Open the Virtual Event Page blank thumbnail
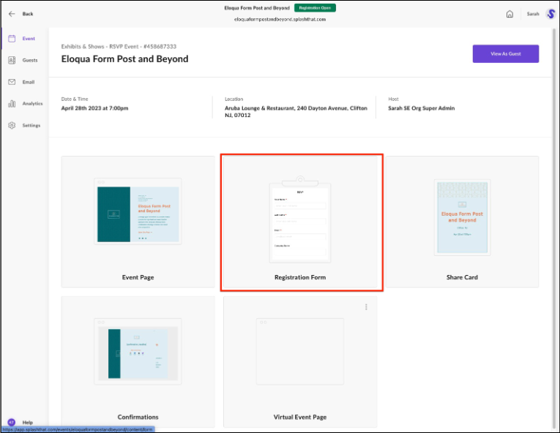 pyautogui.click(x=300, y=351)
